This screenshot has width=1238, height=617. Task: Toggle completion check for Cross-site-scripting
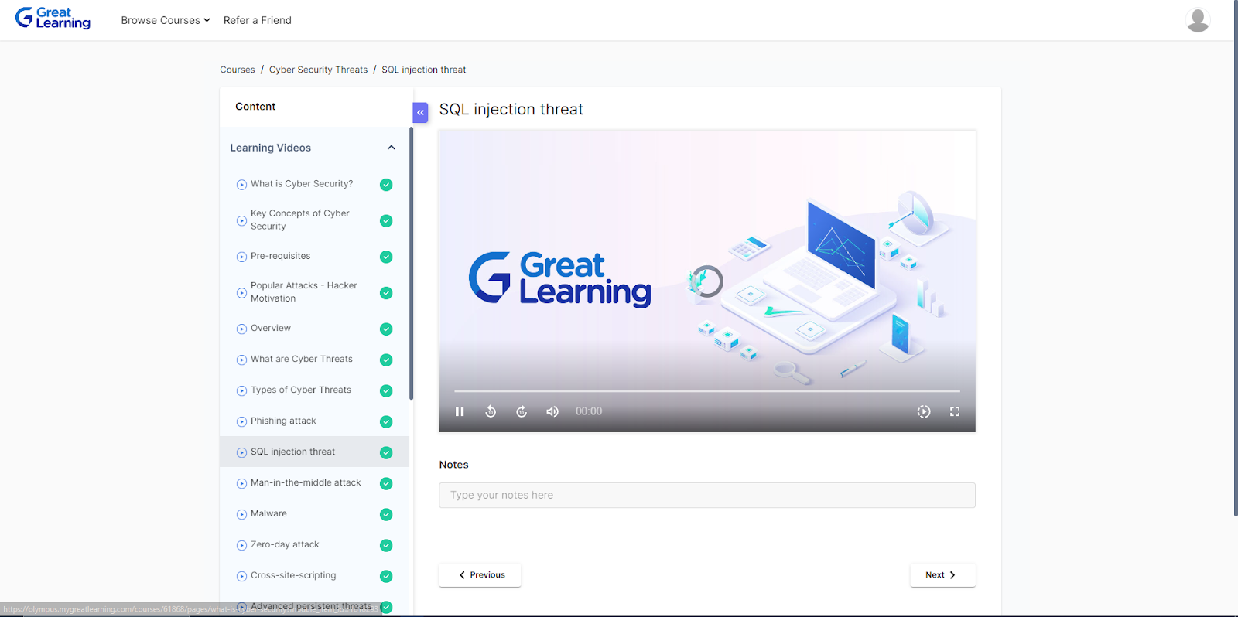pyautogui.click(x=386, y=577)
